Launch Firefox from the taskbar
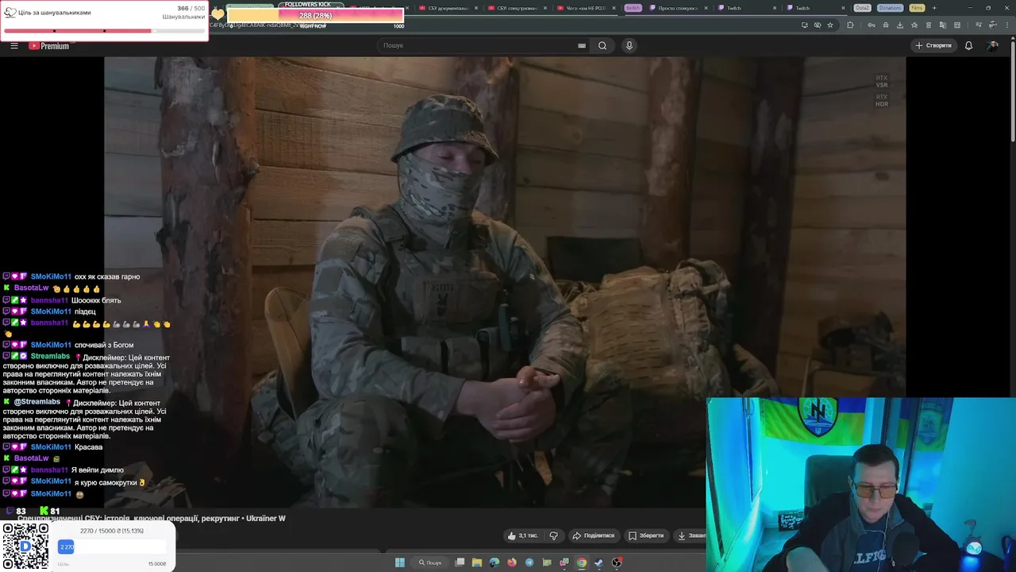The width and height of the screenshot is (1016, 572). [512, 562]
